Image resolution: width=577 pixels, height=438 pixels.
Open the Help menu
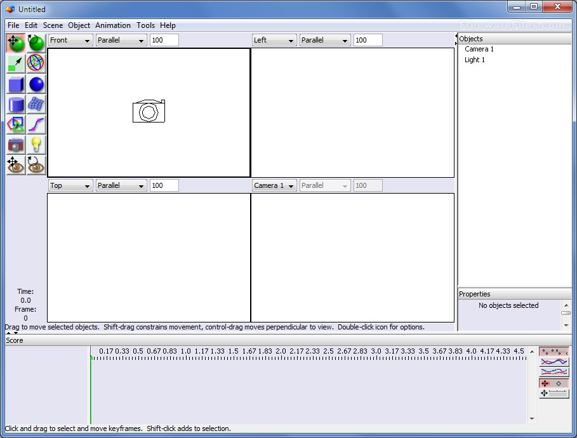tap(168, 25)
